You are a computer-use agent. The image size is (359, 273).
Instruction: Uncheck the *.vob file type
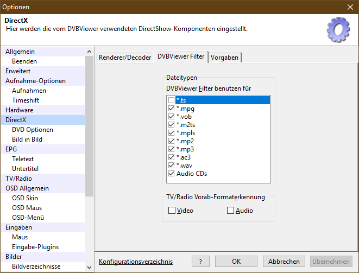[171, 117]
